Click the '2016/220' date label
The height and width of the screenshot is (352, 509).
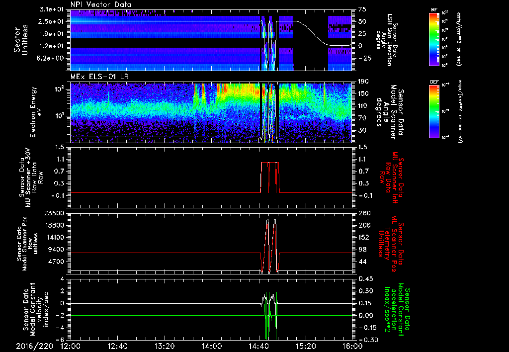pyautogui.click(x=35, y=346)
